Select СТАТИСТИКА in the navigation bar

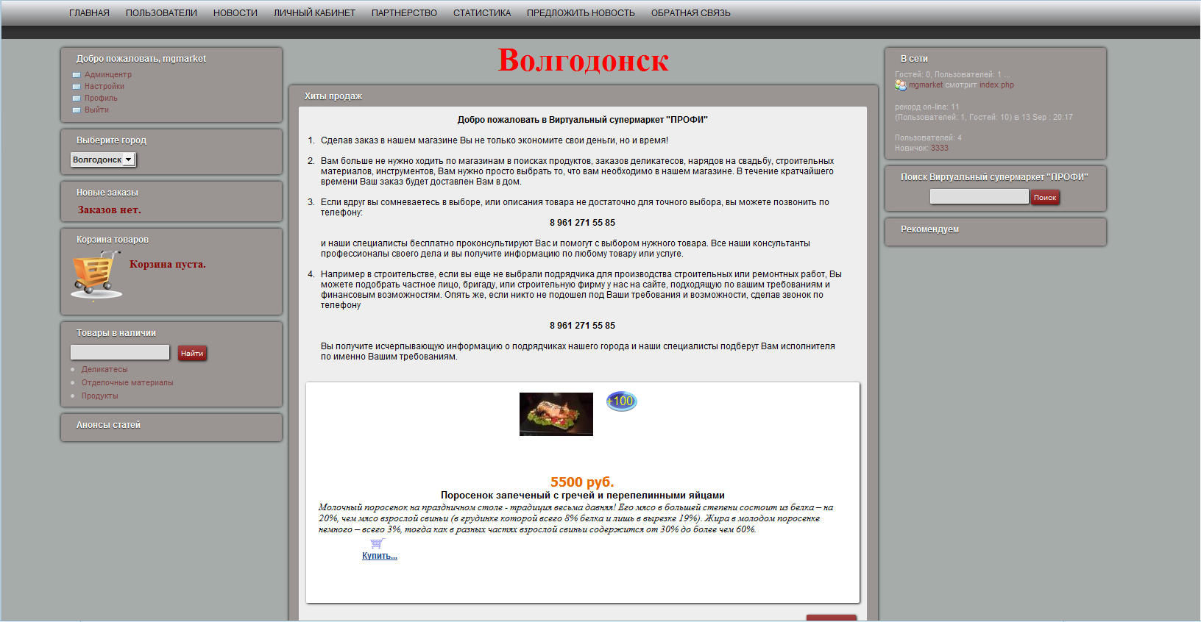[x=482, y=13]
